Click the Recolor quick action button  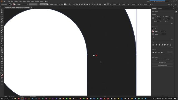[x=168, y=60]
